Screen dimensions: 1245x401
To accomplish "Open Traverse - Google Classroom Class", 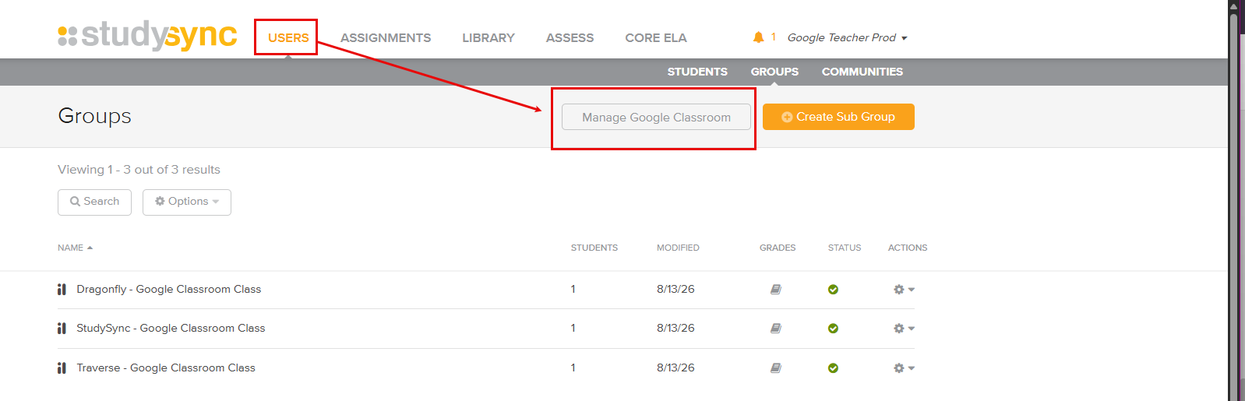I will click(x=166, y=368).
